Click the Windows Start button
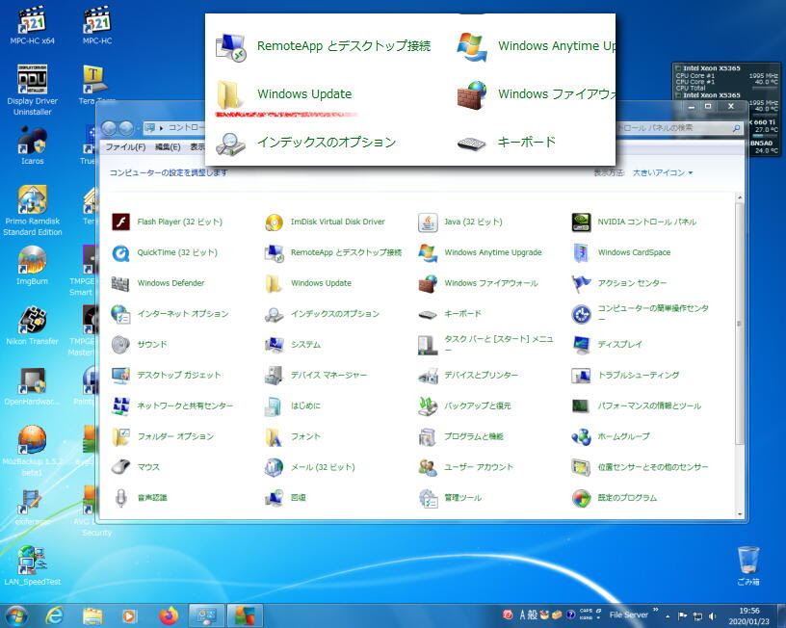 [15, 615]
